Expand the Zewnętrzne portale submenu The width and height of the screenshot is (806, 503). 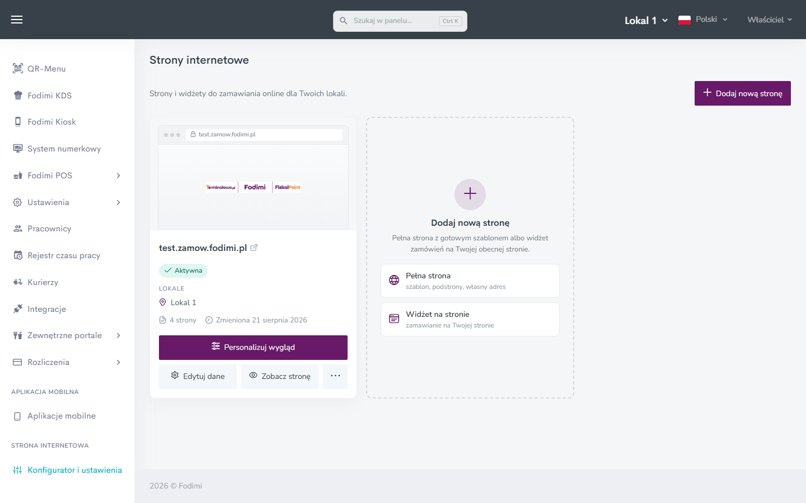point(119,335)
